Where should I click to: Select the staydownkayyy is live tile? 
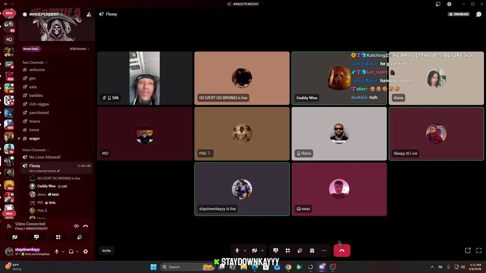(x=242, y=189)
